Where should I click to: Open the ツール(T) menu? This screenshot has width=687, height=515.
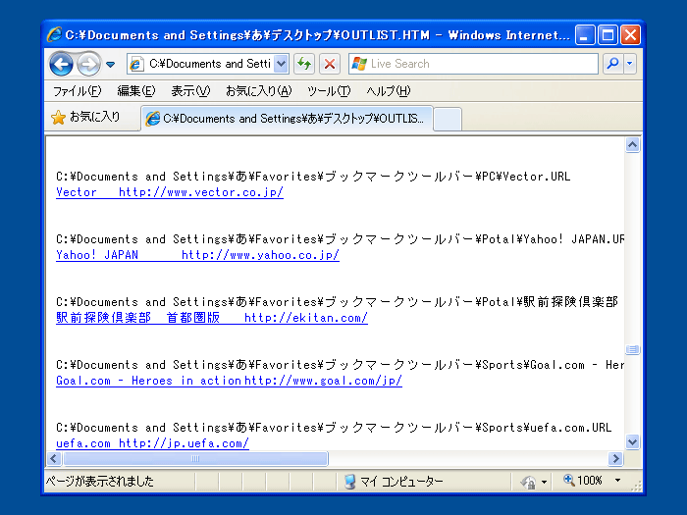point(329,91)
